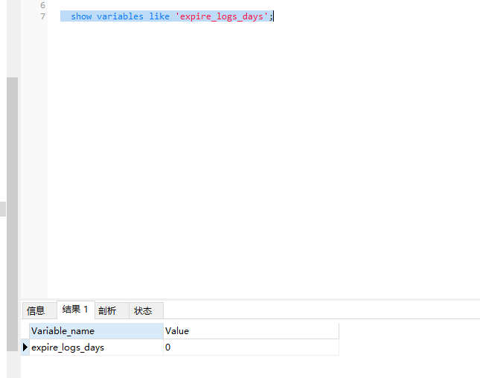Select the 结果 1 tab

(76, 310)
